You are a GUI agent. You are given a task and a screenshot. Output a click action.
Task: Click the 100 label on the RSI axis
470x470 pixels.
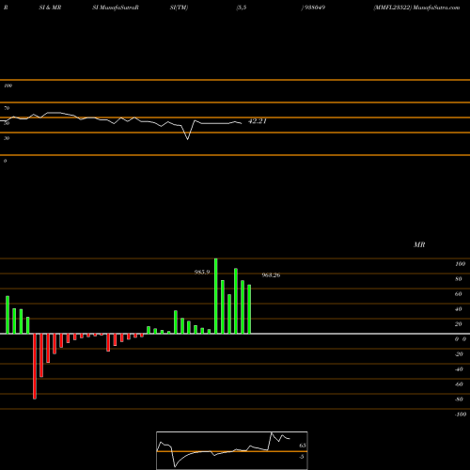point(8,86)
